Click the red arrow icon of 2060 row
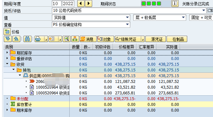 [x=32, y=81]
